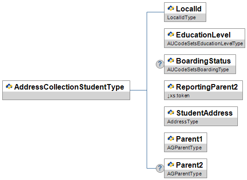The image size is (247, 180).
Task: Open the AUCodeSetsBoardingType type label
Action: (x=198, y=69)
